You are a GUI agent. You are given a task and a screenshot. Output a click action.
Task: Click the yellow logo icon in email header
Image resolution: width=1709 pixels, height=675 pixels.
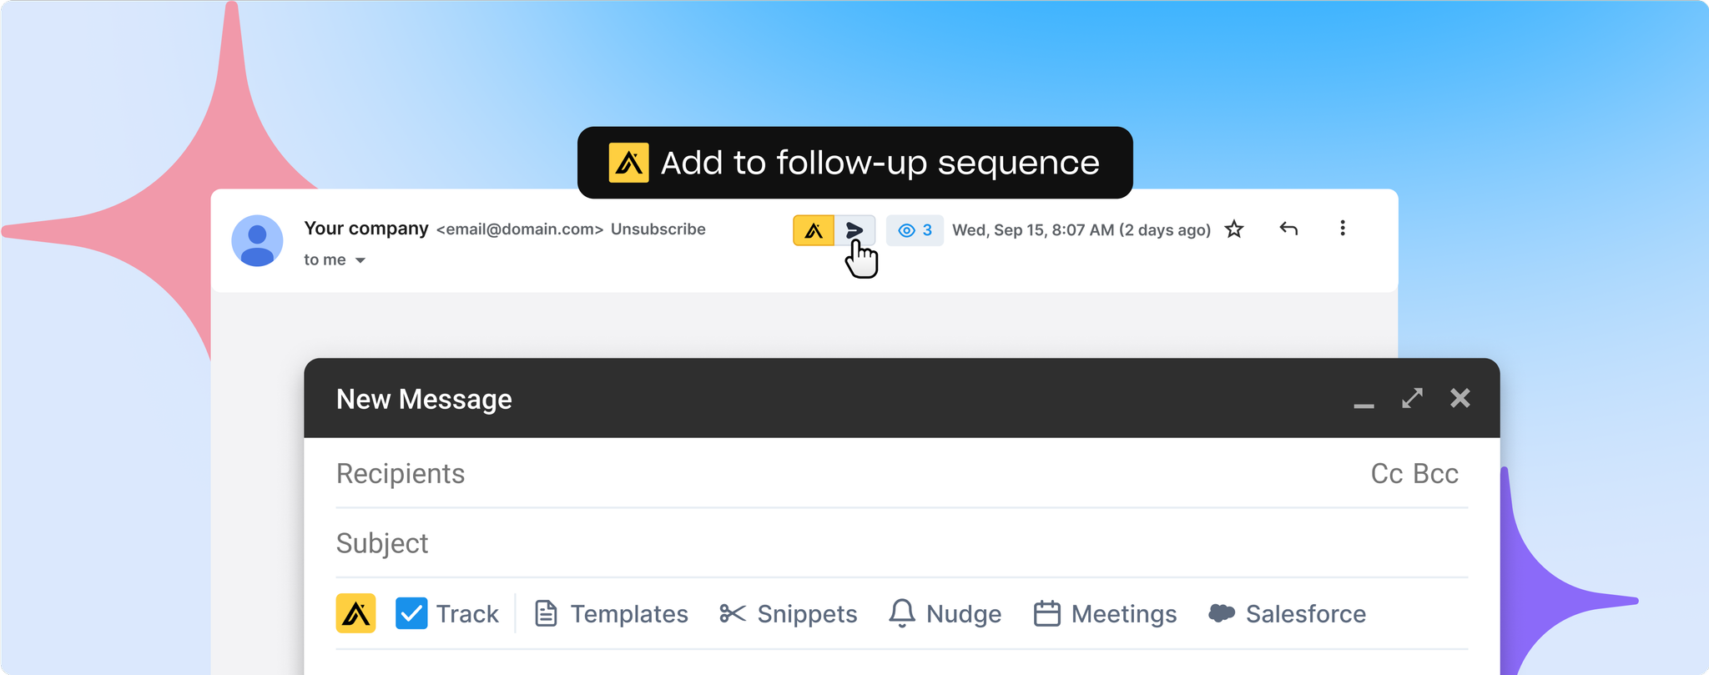click(x=813, y=230)
